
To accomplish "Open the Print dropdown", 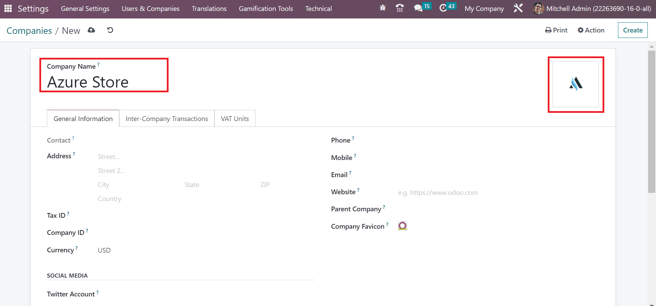I will click(x=556, y=30).
